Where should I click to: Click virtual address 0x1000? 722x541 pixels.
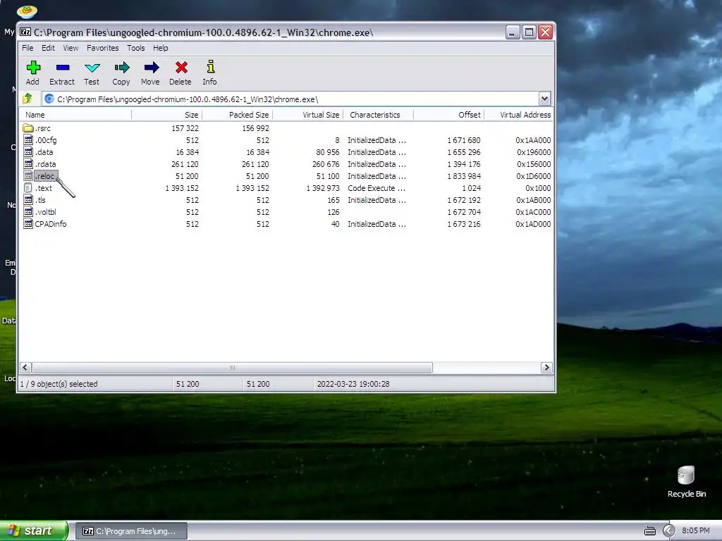[x=538, y=188]
